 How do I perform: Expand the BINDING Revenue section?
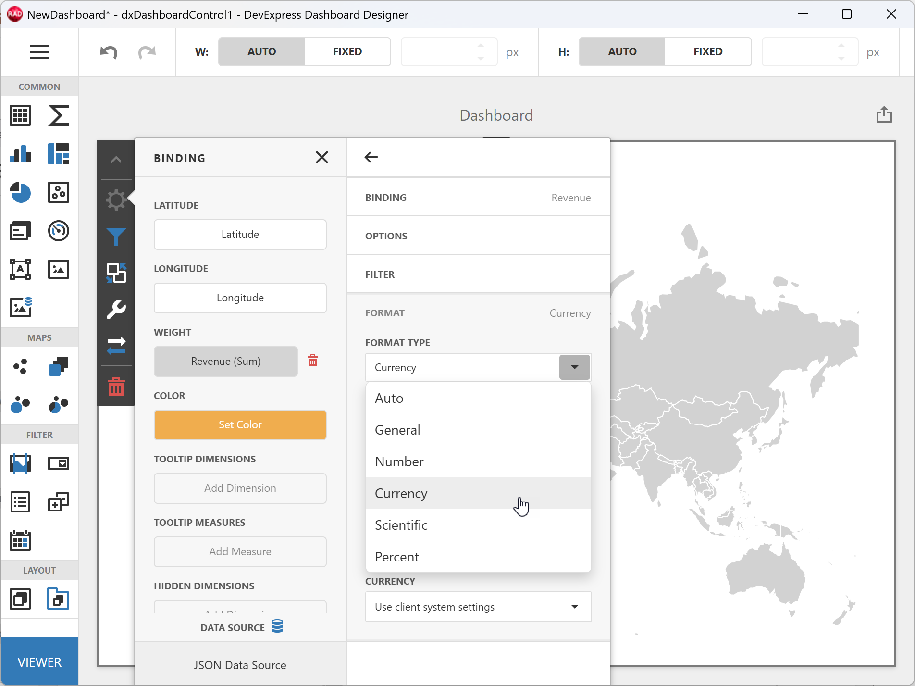[x=479, y=198]
